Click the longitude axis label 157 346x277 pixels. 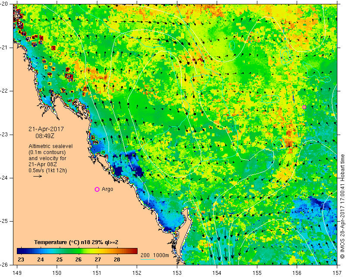click(337, 274)
